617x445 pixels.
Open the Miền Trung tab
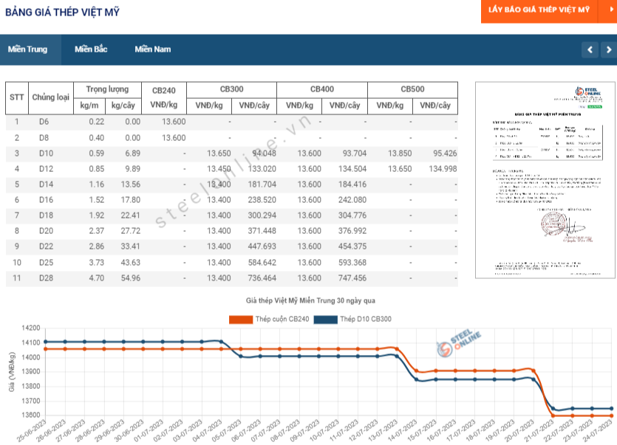click(x=27, y=49)
